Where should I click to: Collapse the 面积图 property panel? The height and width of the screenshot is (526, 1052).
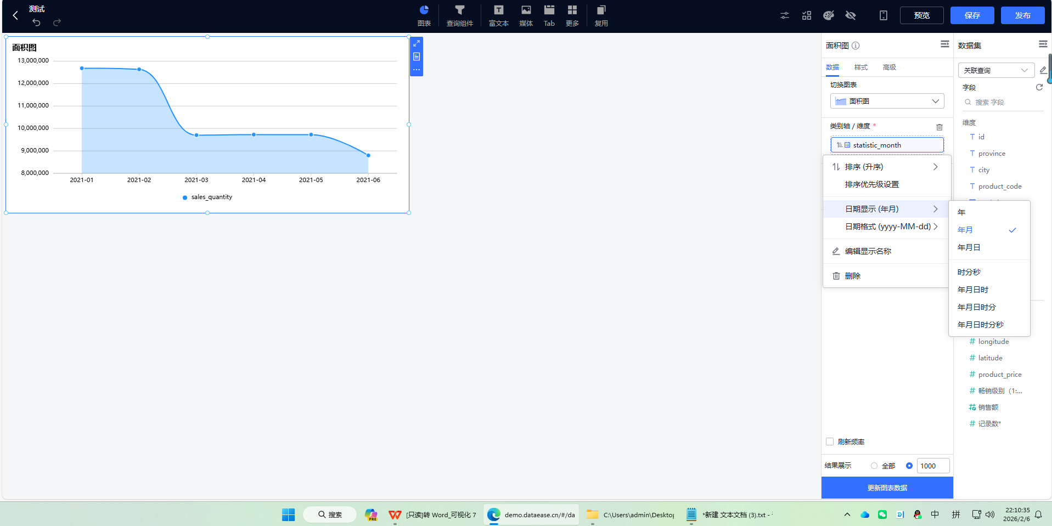click(945, 44)
